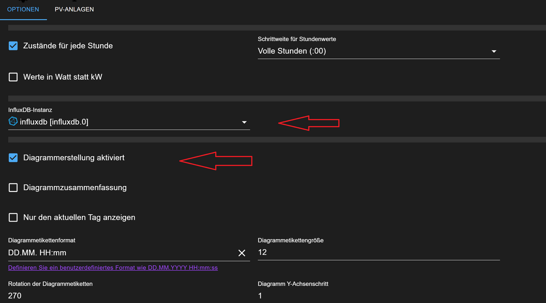This screenshot has height=303, width=546.
Task: Focus the Rotation der Diagrammetiketten field
Action: click(x=129, y=296)
